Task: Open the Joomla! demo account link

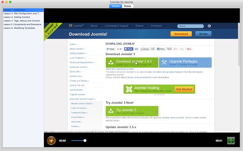Action: pyautogui.click(x=173, y=117)
